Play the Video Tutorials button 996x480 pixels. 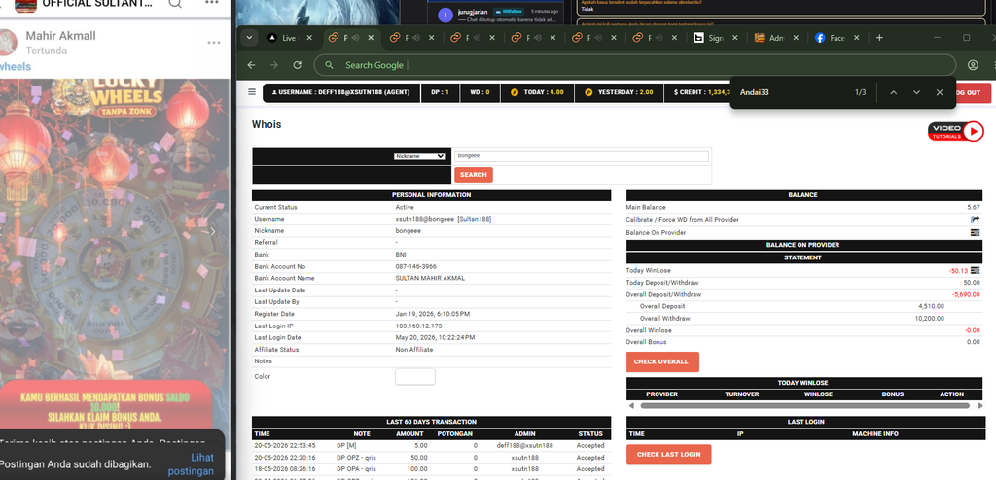955,131
